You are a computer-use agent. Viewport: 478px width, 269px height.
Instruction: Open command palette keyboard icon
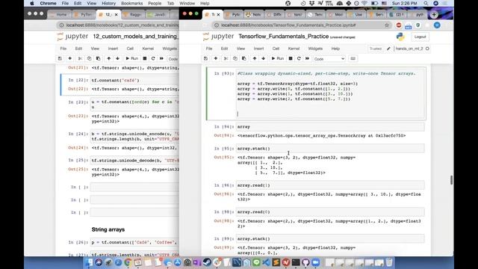tap(353, 58)
